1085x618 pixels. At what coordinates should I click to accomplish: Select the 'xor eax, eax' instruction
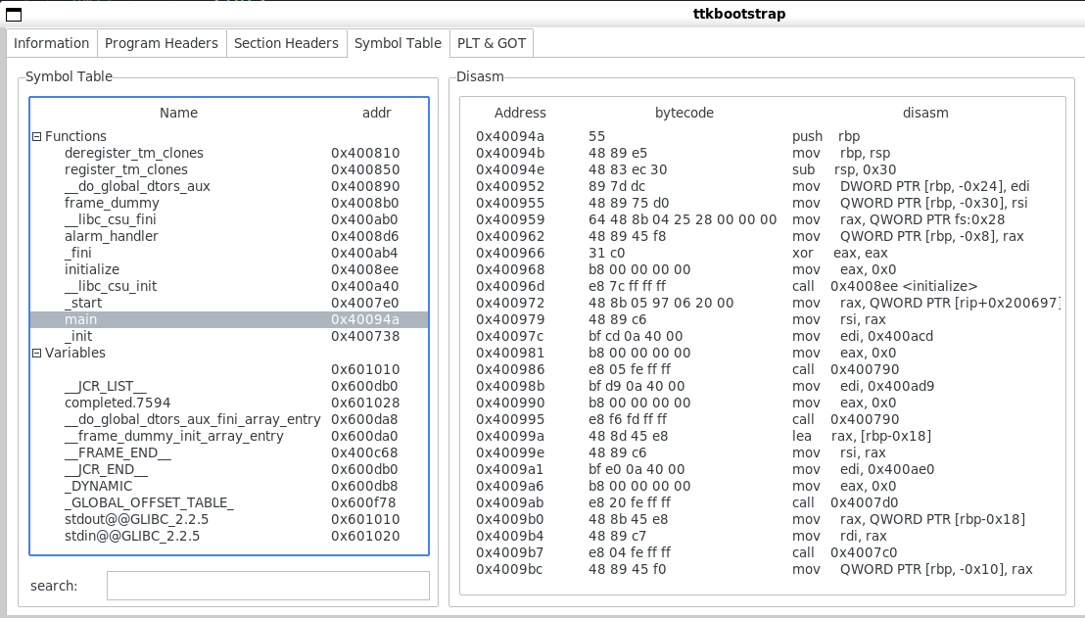[763, 253]
